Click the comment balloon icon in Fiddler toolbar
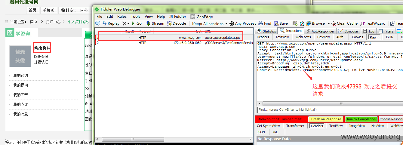Screen dimensions: 403x145 (x=98, y=23)
